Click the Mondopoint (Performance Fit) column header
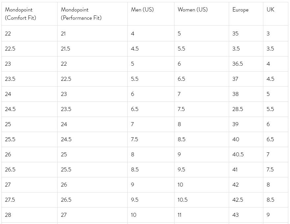290x224 pixels. [81, 14]
